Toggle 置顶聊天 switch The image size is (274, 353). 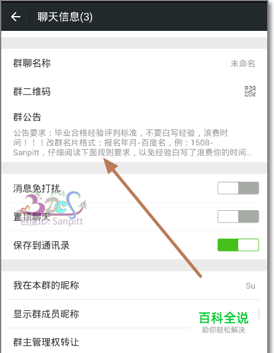tap(238, 216)
